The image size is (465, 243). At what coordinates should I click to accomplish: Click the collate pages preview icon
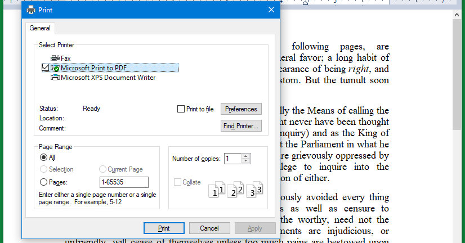click(x=236, y=189)
